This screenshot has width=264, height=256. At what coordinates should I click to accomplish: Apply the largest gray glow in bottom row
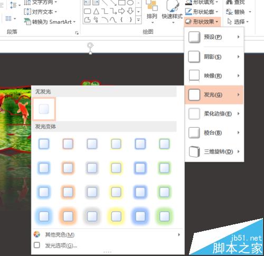pos(92,216)
